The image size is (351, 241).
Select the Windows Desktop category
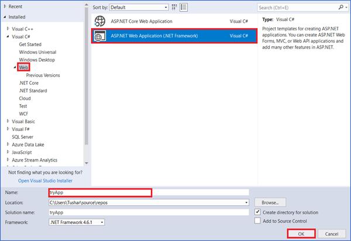pos(37,60)
